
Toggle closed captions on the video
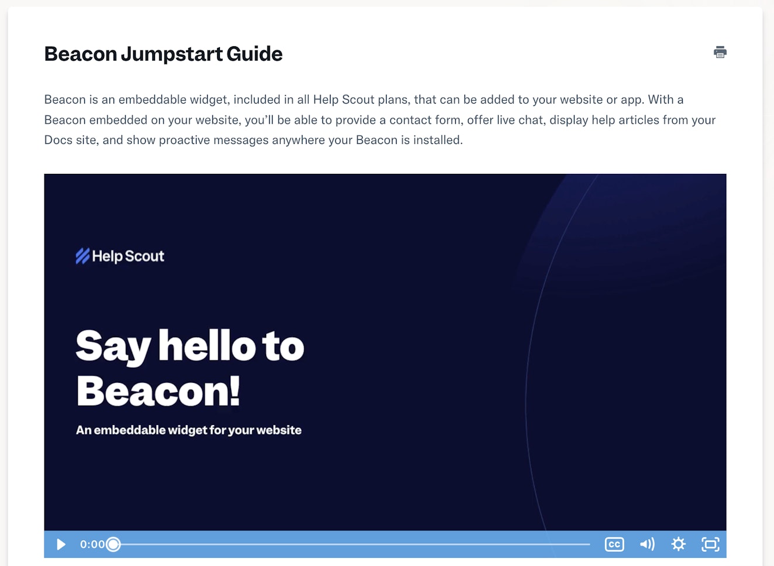(614, 544)
